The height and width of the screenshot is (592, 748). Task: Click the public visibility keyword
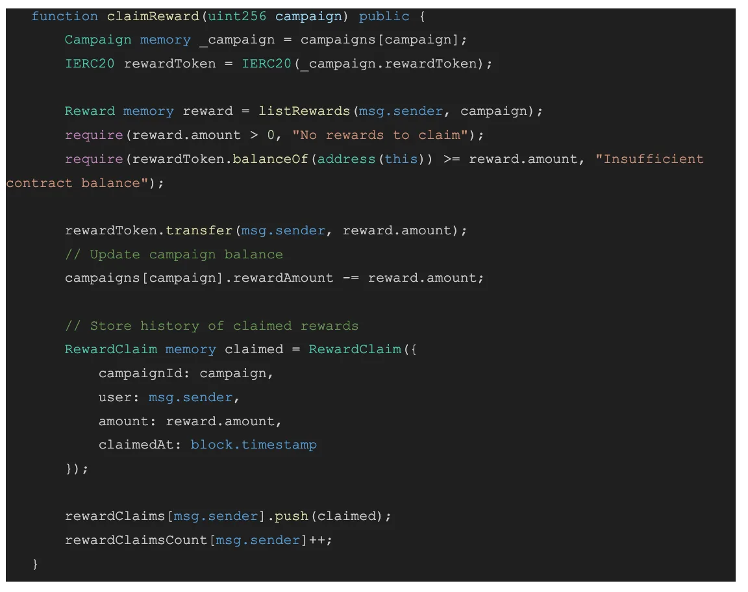(384, 16)
